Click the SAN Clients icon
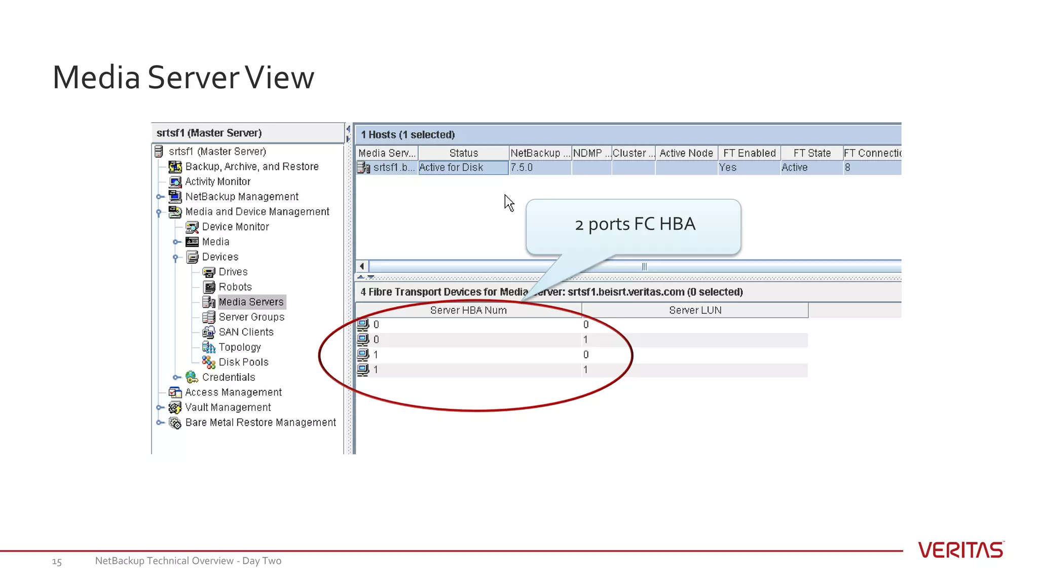1038x584 pixels. click(209, 332)
